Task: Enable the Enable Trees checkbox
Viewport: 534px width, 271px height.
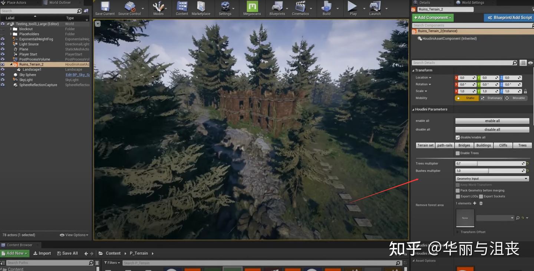Action: (458, 153)
